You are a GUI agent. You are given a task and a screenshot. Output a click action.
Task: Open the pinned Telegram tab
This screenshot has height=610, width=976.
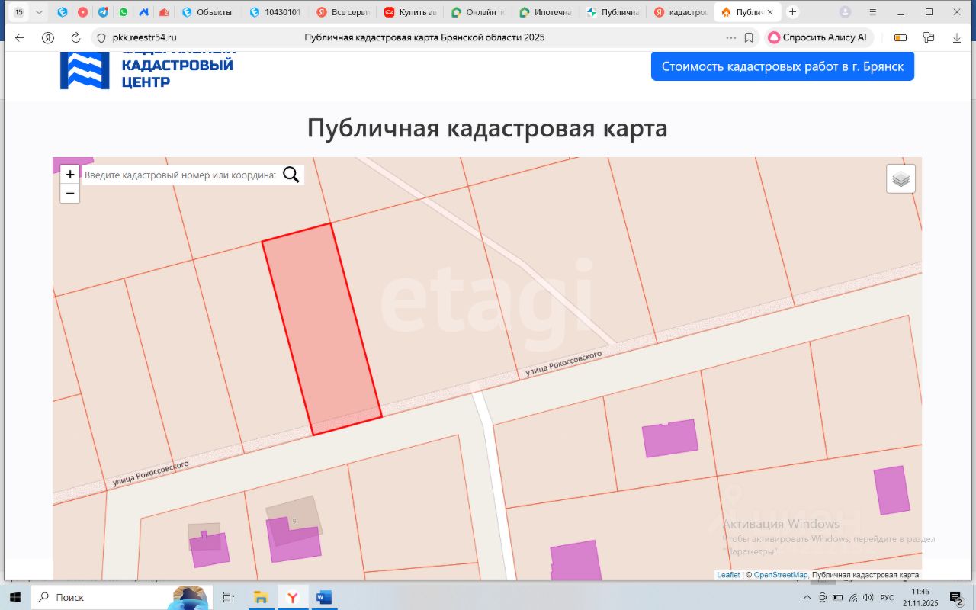coord(103,12)
